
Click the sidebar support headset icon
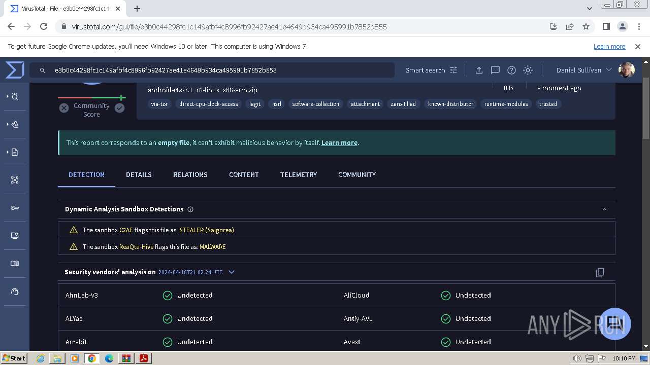coord(15,291)
